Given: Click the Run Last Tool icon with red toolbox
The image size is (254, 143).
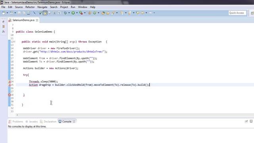Looking at the screenshot, I should pyautogui.click(x=81, y=13).
